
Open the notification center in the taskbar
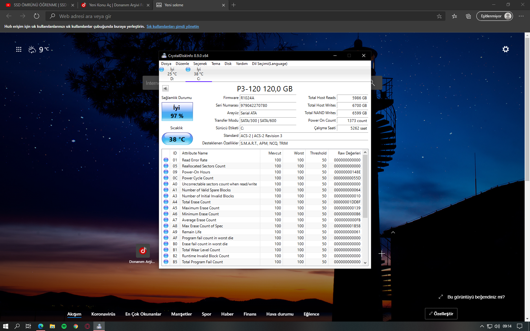click(520, 326)
